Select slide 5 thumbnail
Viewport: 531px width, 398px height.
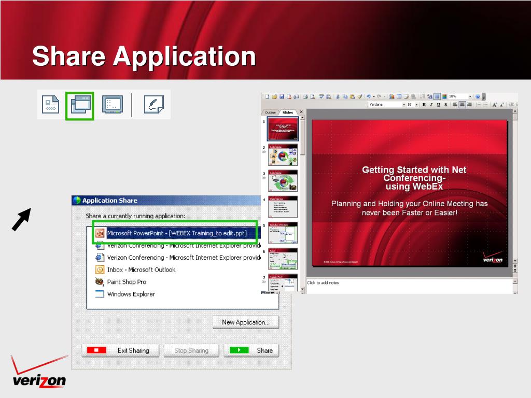pyautogui.click(x=283, y=233)
